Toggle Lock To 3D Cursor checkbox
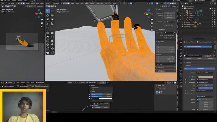This screenshot has height=122, width=217. click(165, 36)
